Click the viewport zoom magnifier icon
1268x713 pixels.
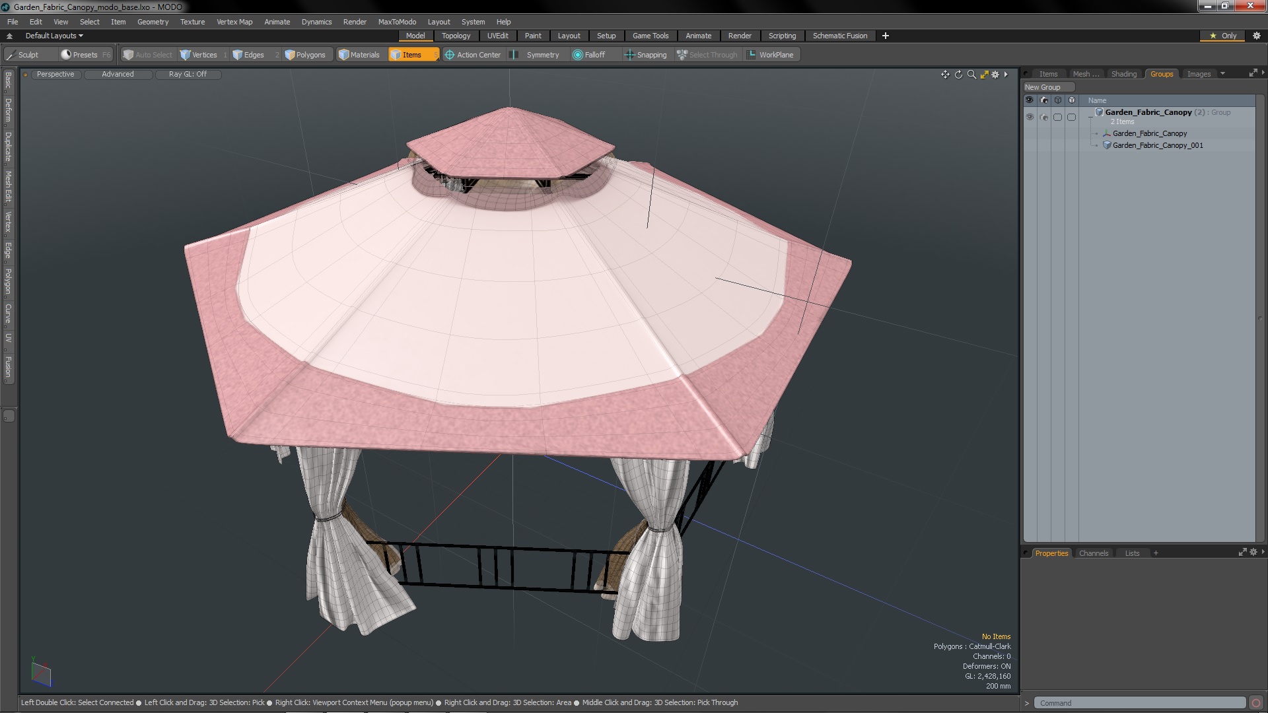click(971, 75)
